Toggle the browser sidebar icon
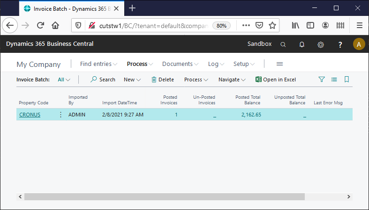Screen dimensions: 369x210 pyautogui.click(x=310, y=25)
